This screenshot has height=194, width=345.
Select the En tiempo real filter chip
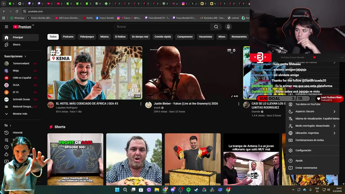click(140, 37)
